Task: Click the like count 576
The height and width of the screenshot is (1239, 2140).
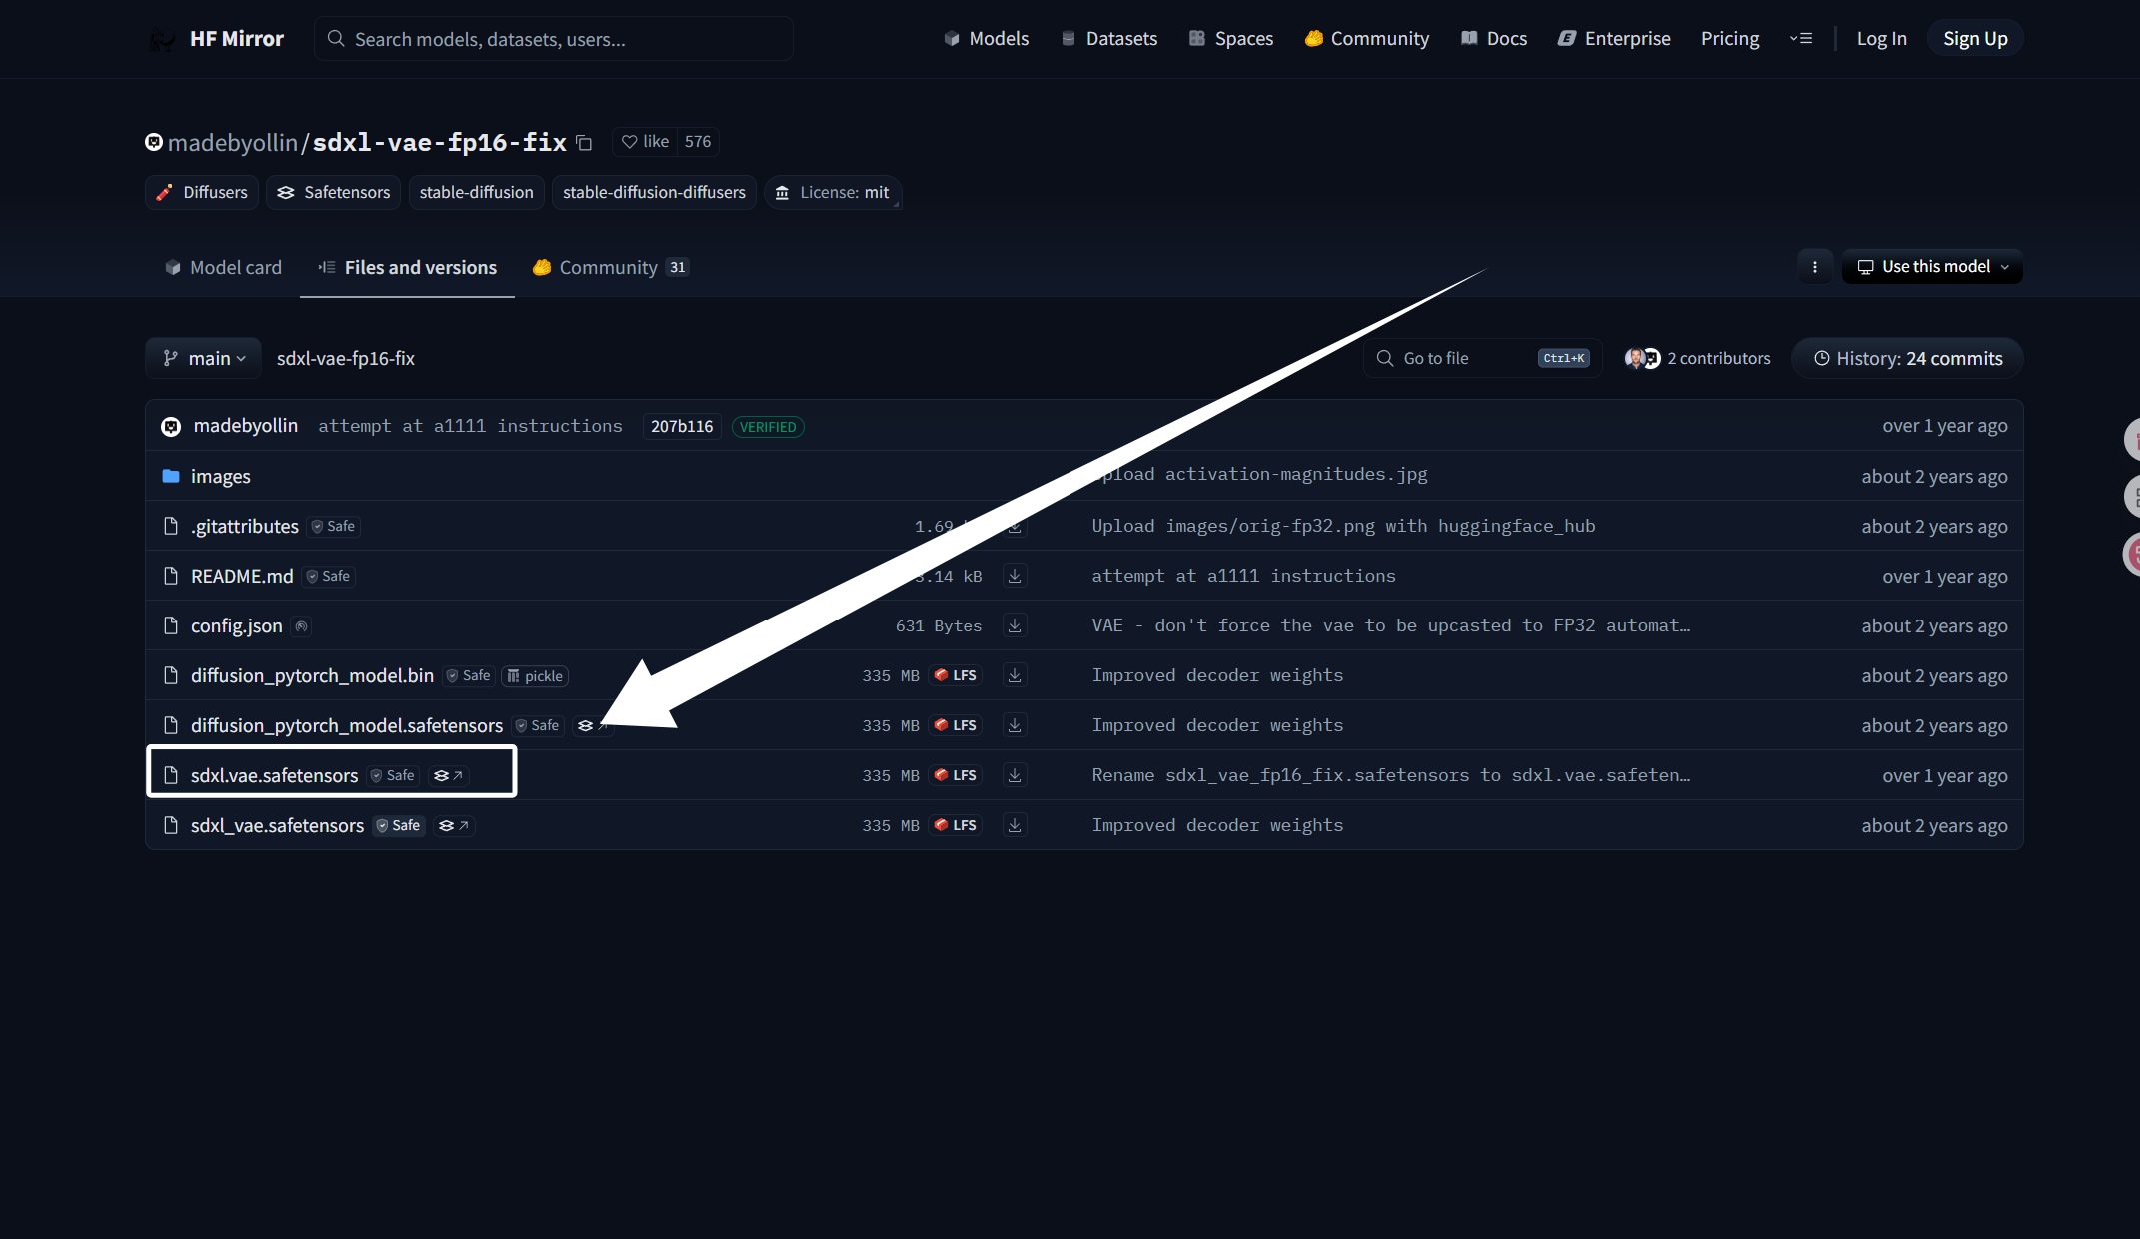Action: [x=698, y=142]
